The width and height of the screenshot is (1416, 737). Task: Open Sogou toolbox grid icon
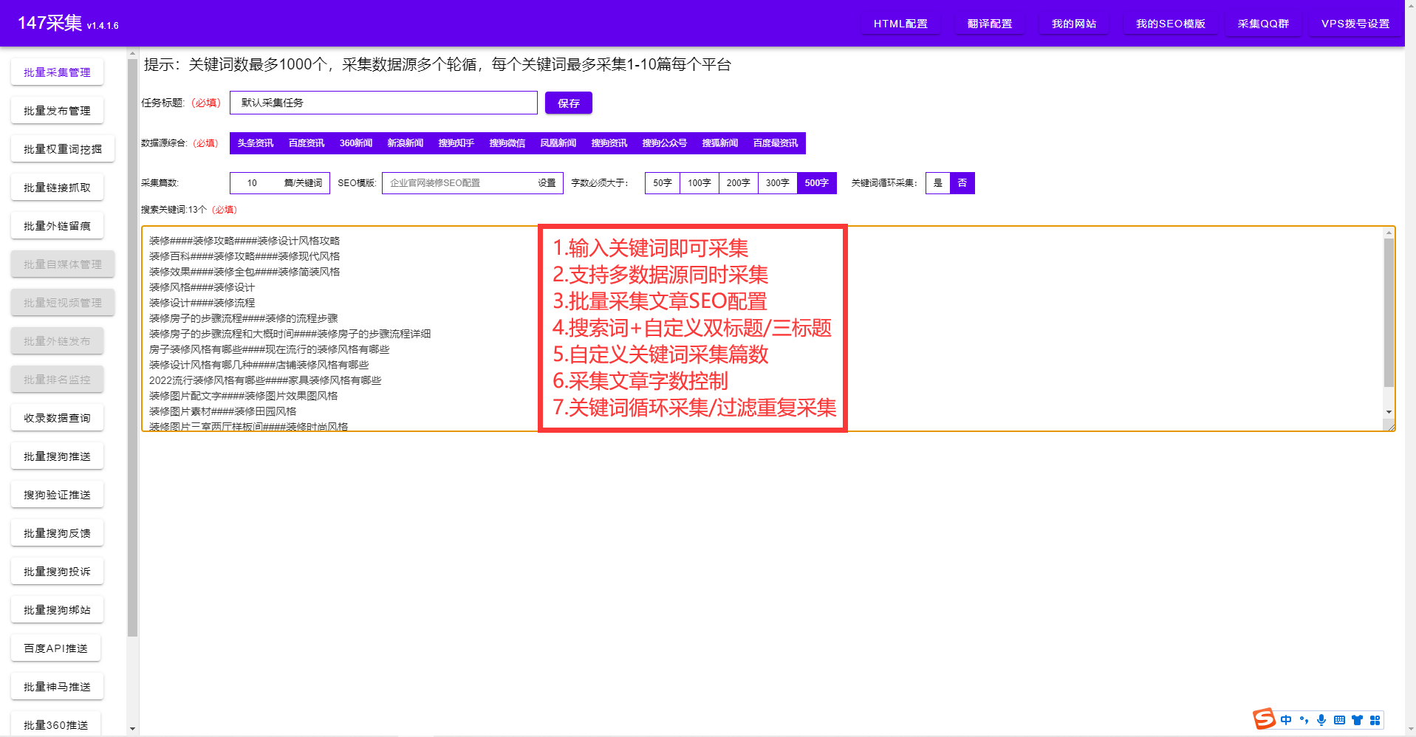point(1375,720)
